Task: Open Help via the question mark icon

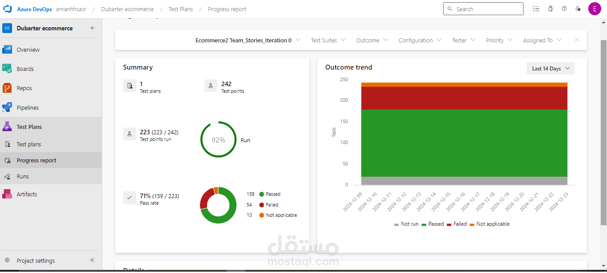Action: (x=564, y=8)
